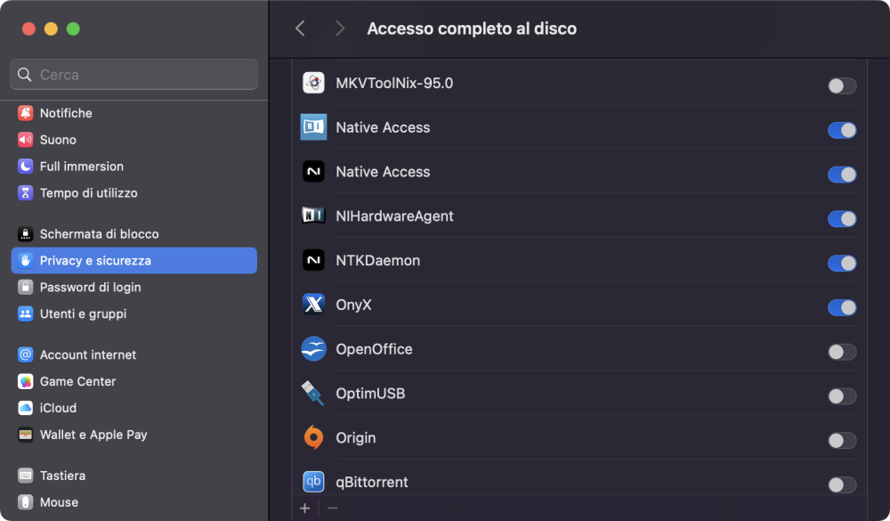
Task: Enable full disk access for MKVToolNix-95.0
Action: (x=842, y=85)
